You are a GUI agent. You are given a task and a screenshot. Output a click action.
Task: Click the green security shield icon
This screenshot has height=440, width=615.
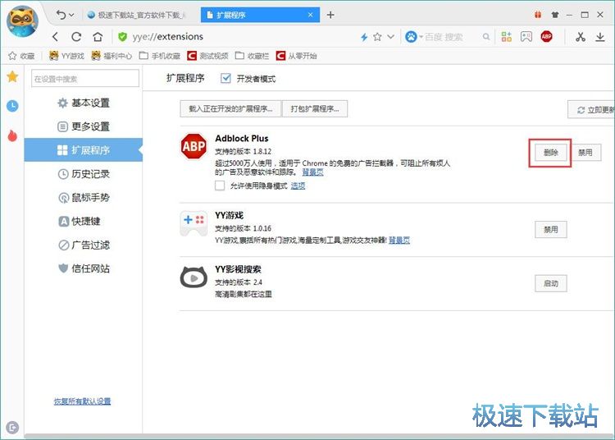(x=122, y=37)
